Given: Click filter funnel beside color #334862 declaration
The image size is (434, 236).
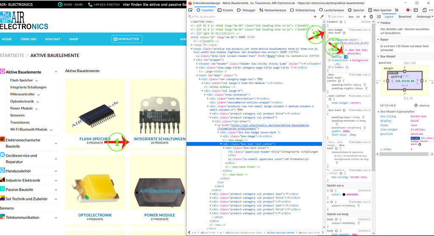Looking at the screenshot, I should (359, 206).
